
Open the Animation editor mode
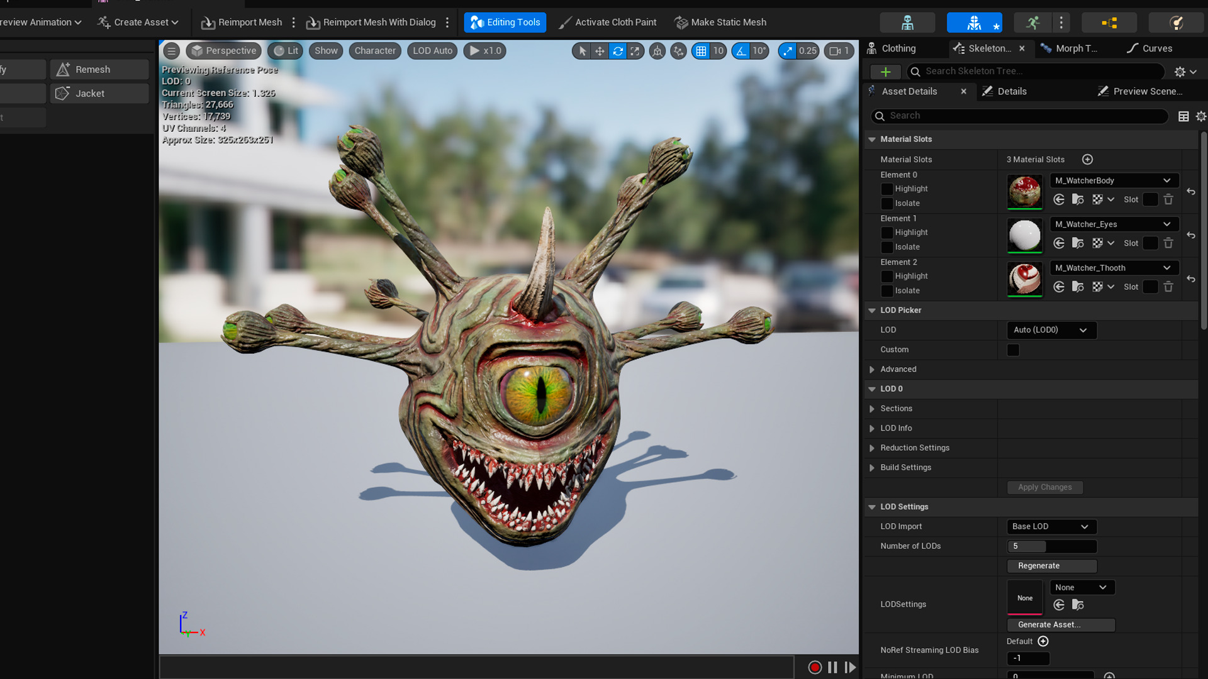pyautogui.click(x=1032, y=23)
